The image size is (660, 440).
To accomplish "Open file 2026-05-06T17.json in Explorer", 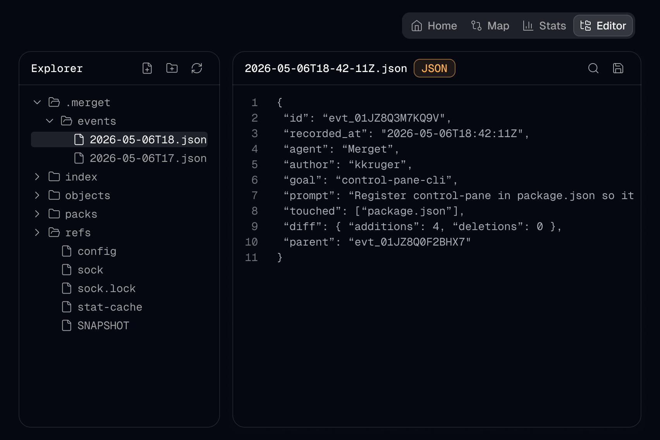I will [119, 158].
